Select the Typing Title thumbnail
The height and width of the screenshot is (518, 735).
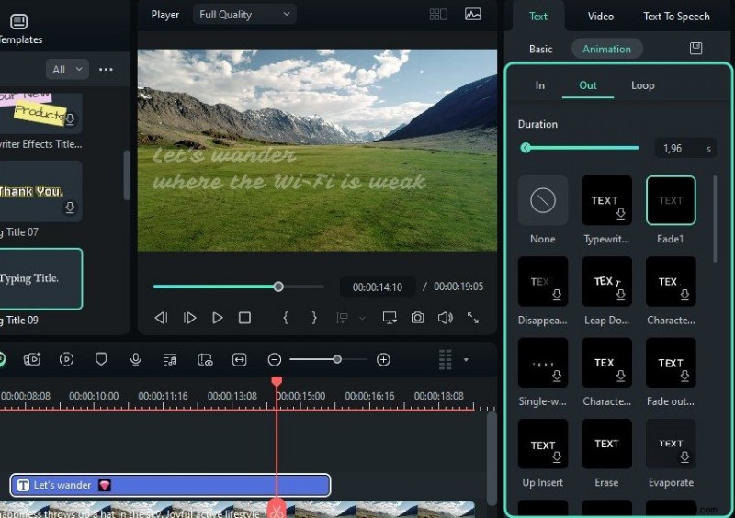(40, 279)
